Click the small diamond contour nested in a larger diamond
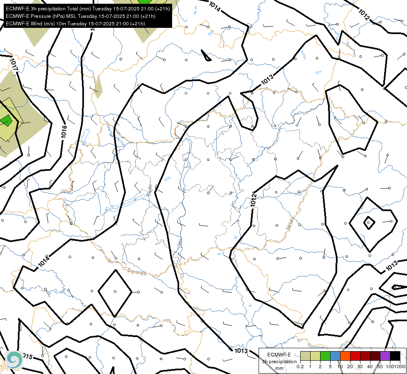This screenshot has width=407, height=374. tap(369, 223)
